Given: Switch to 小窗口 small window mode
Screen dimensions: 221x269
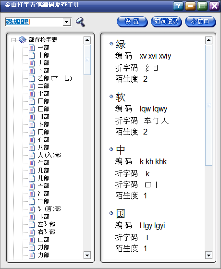Looking at the screenshot, I should [200, 22].
